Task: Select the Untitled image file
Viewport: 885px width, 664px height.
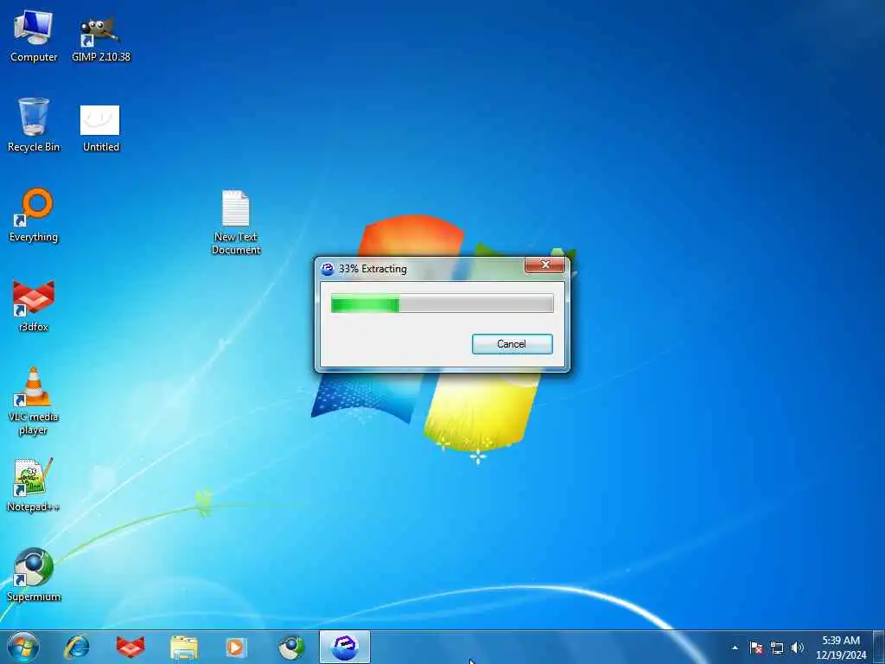Action: [x=100, y=128]
